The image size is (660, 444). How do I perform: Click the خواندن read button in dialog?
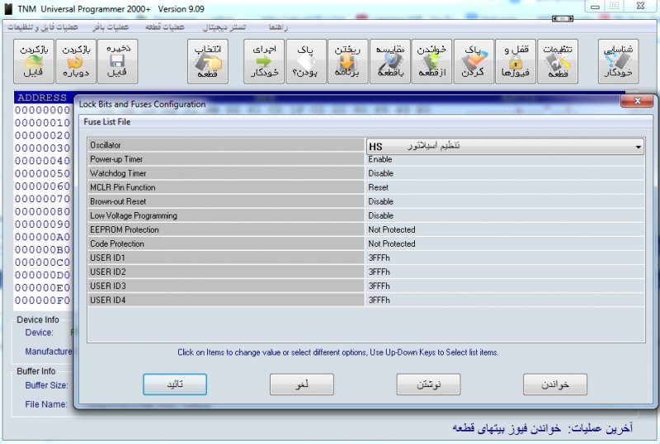coord(555,385)
